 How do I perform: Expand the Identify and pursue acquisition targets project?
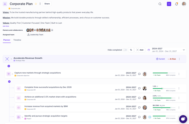point(22,117)
